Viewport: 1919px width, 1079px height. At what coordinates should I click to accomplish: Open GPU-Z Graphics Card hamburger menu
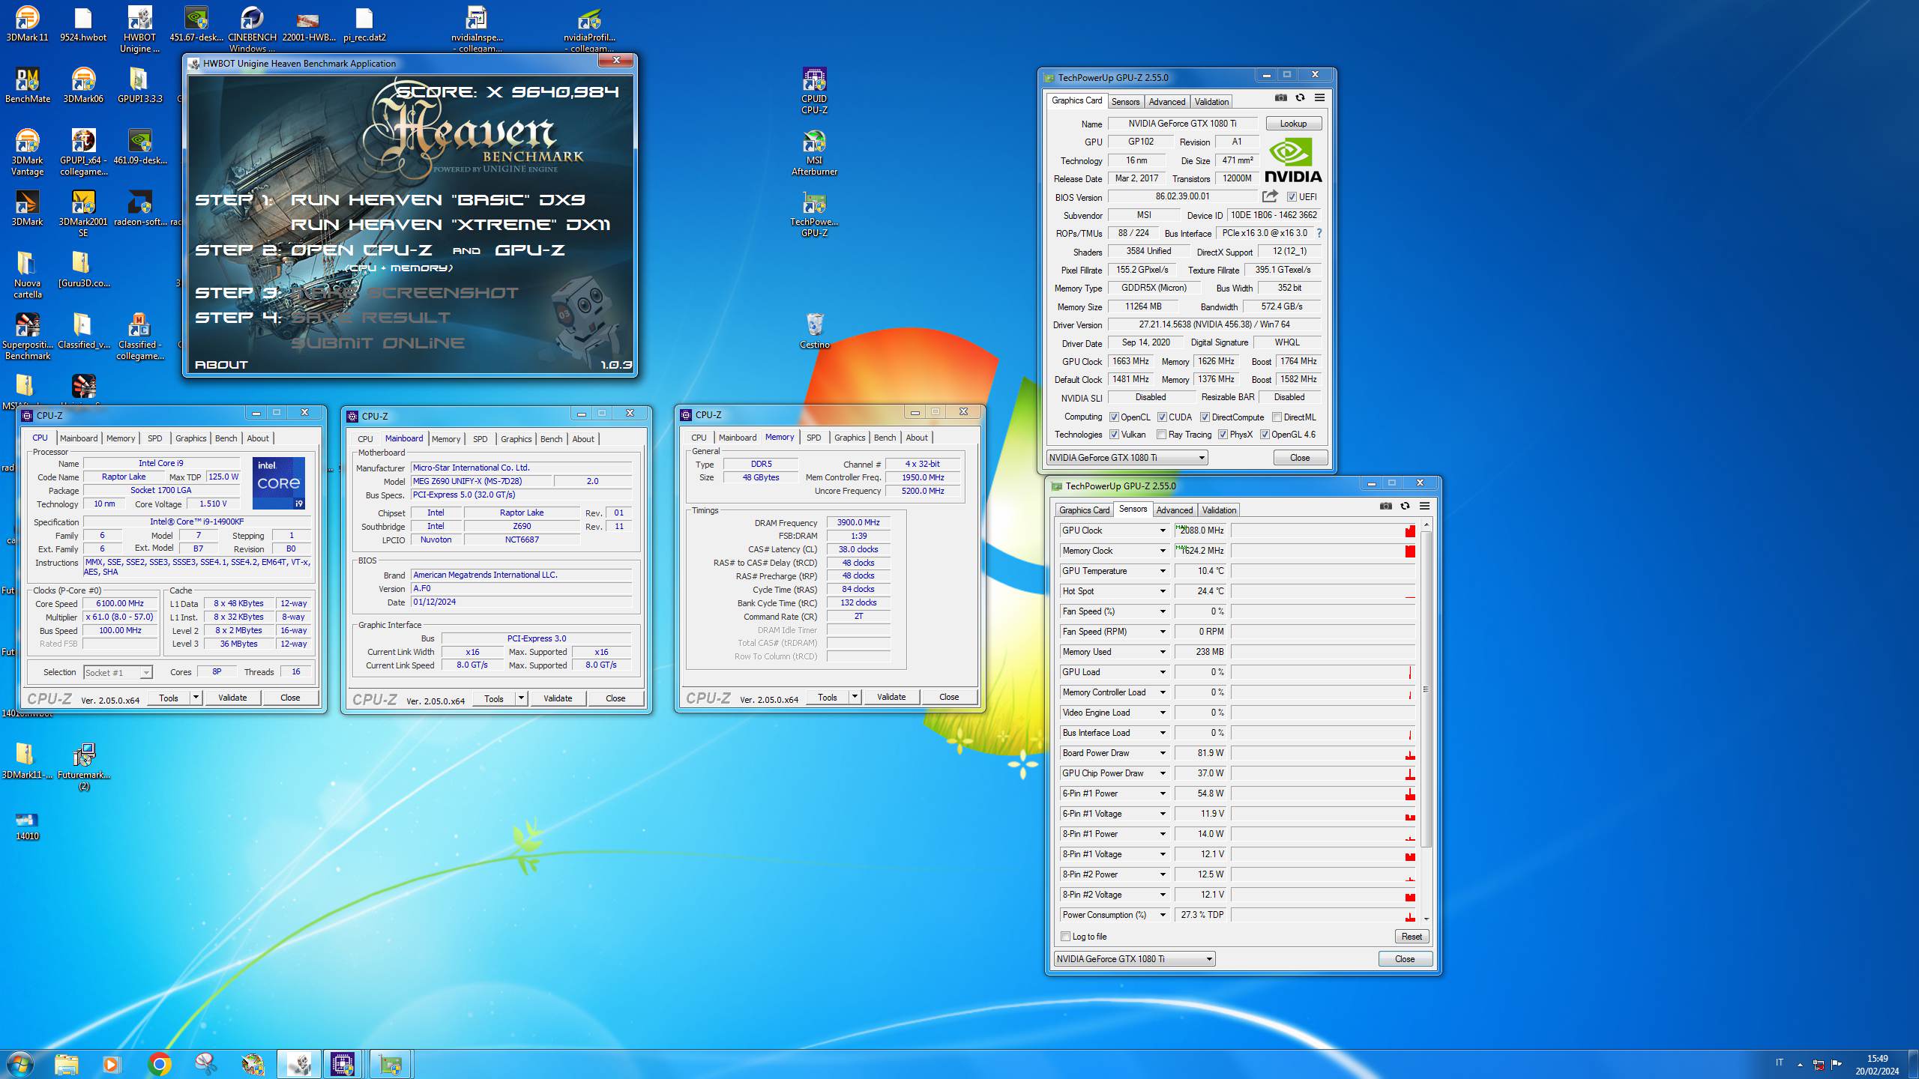(1319, 98)
